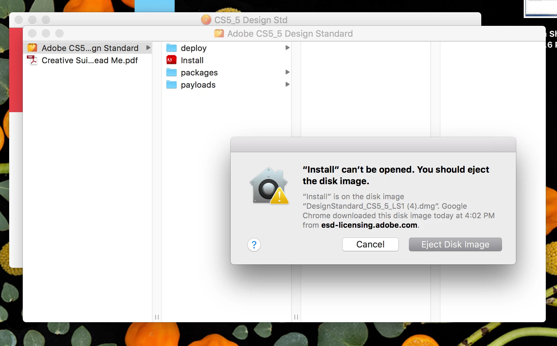Select the payloads folder icon
The image size is (557, 346).
pos(172,85)
